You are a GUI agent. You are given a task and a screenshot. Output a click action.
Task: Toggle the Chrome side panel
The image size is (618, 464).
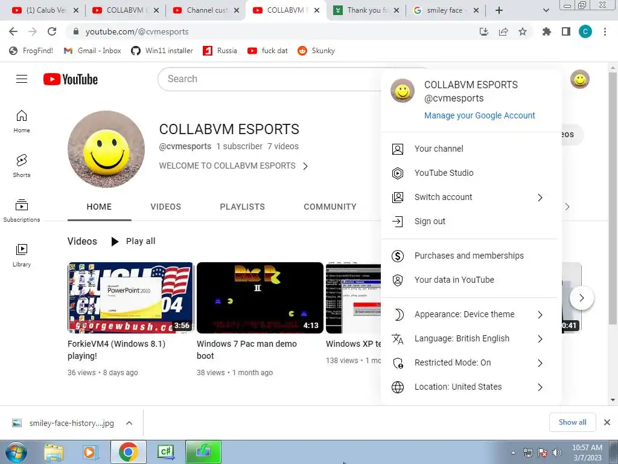click(566, 31)
